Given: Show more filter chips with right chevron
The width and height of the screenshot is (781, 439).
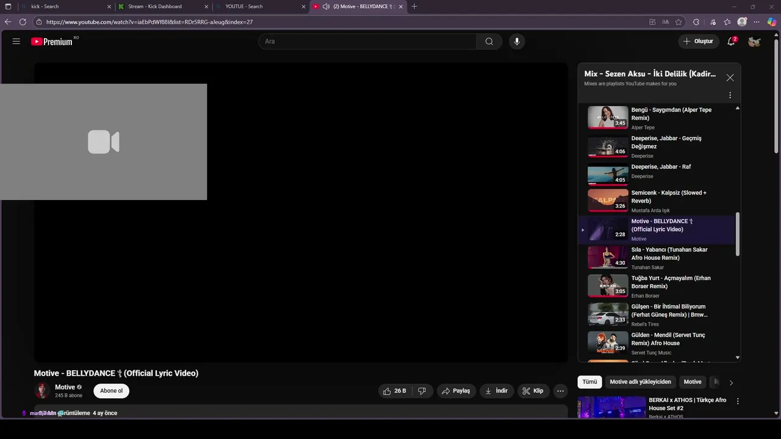Looking at the screenshot, I should point(731,382).
